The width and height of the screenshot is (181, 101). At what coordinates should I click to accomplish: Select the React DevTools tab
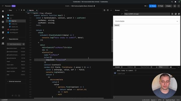[145, 67]
